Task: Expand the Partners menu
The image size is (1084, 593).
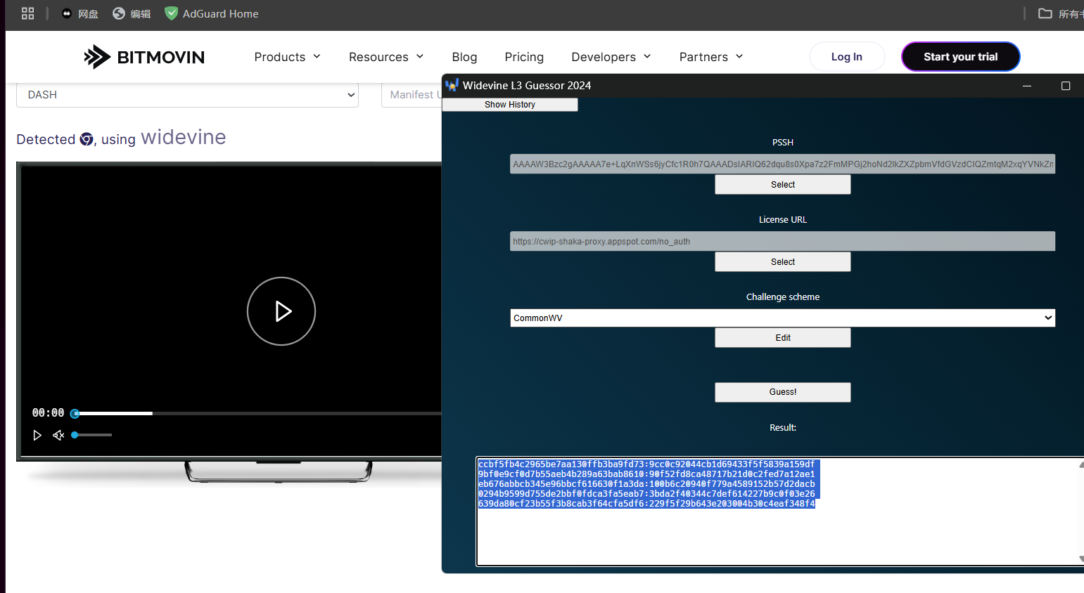Action: pyautogui.click(x=711, y=57)
